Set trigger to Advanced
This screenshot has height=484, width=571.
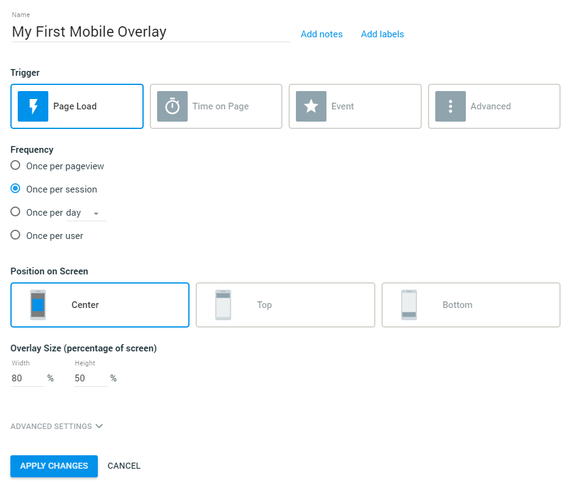coord(494,106)
